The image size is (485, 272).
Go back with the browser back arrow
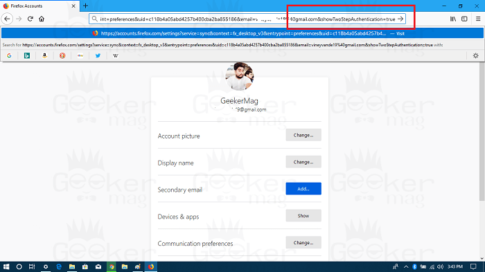click(7, 19)
